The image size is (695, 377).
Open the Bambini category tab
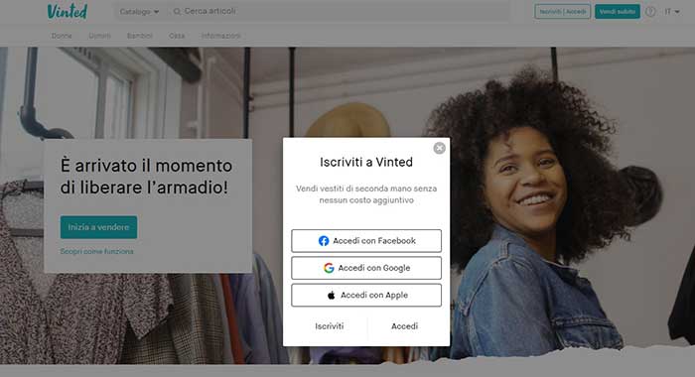pyautogui.click(x=140, y=36)
